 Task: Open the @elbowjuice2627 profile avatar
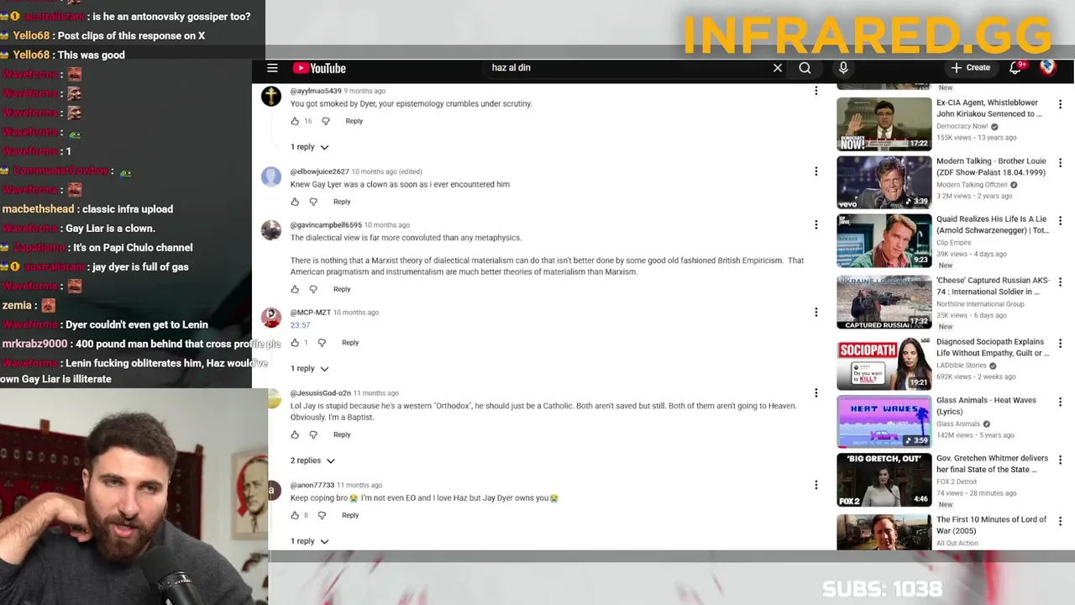(x=271, y=176)
